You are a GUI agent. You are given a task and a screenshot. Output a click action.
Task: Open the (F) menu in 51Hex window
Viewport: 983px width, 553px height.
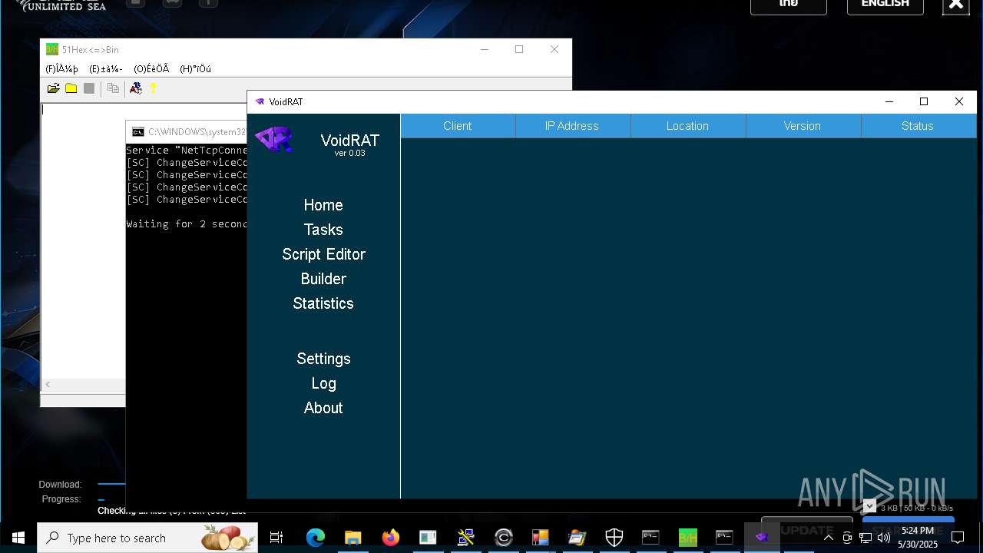[x=61, y=69]
